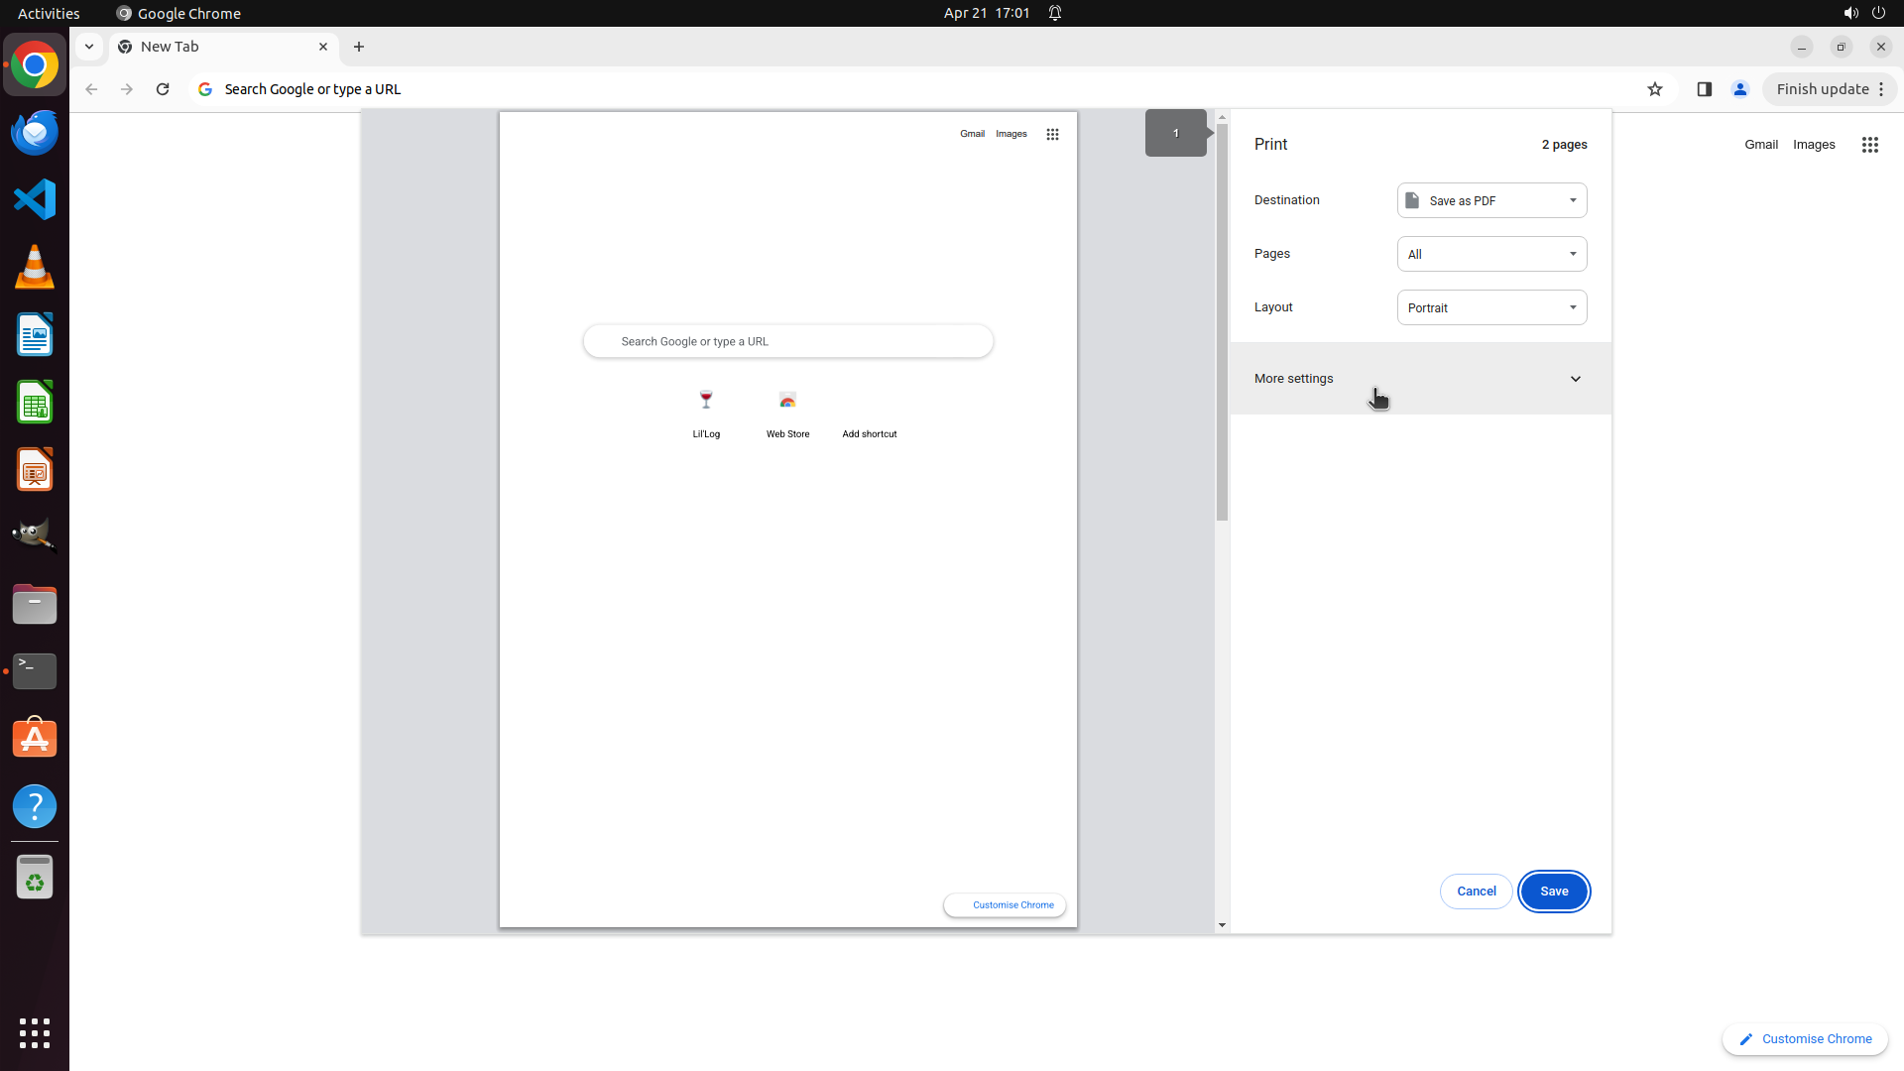Open the Activities overview menu
This screenshot has width=1904, height=1071.
(x=49, y=13)
